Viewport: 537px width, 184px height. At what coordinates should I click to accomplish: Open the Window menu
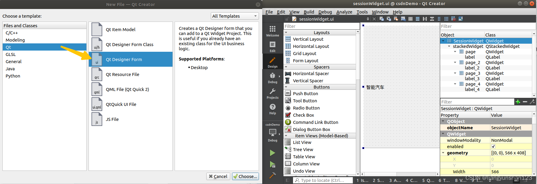tap(380, 12)
